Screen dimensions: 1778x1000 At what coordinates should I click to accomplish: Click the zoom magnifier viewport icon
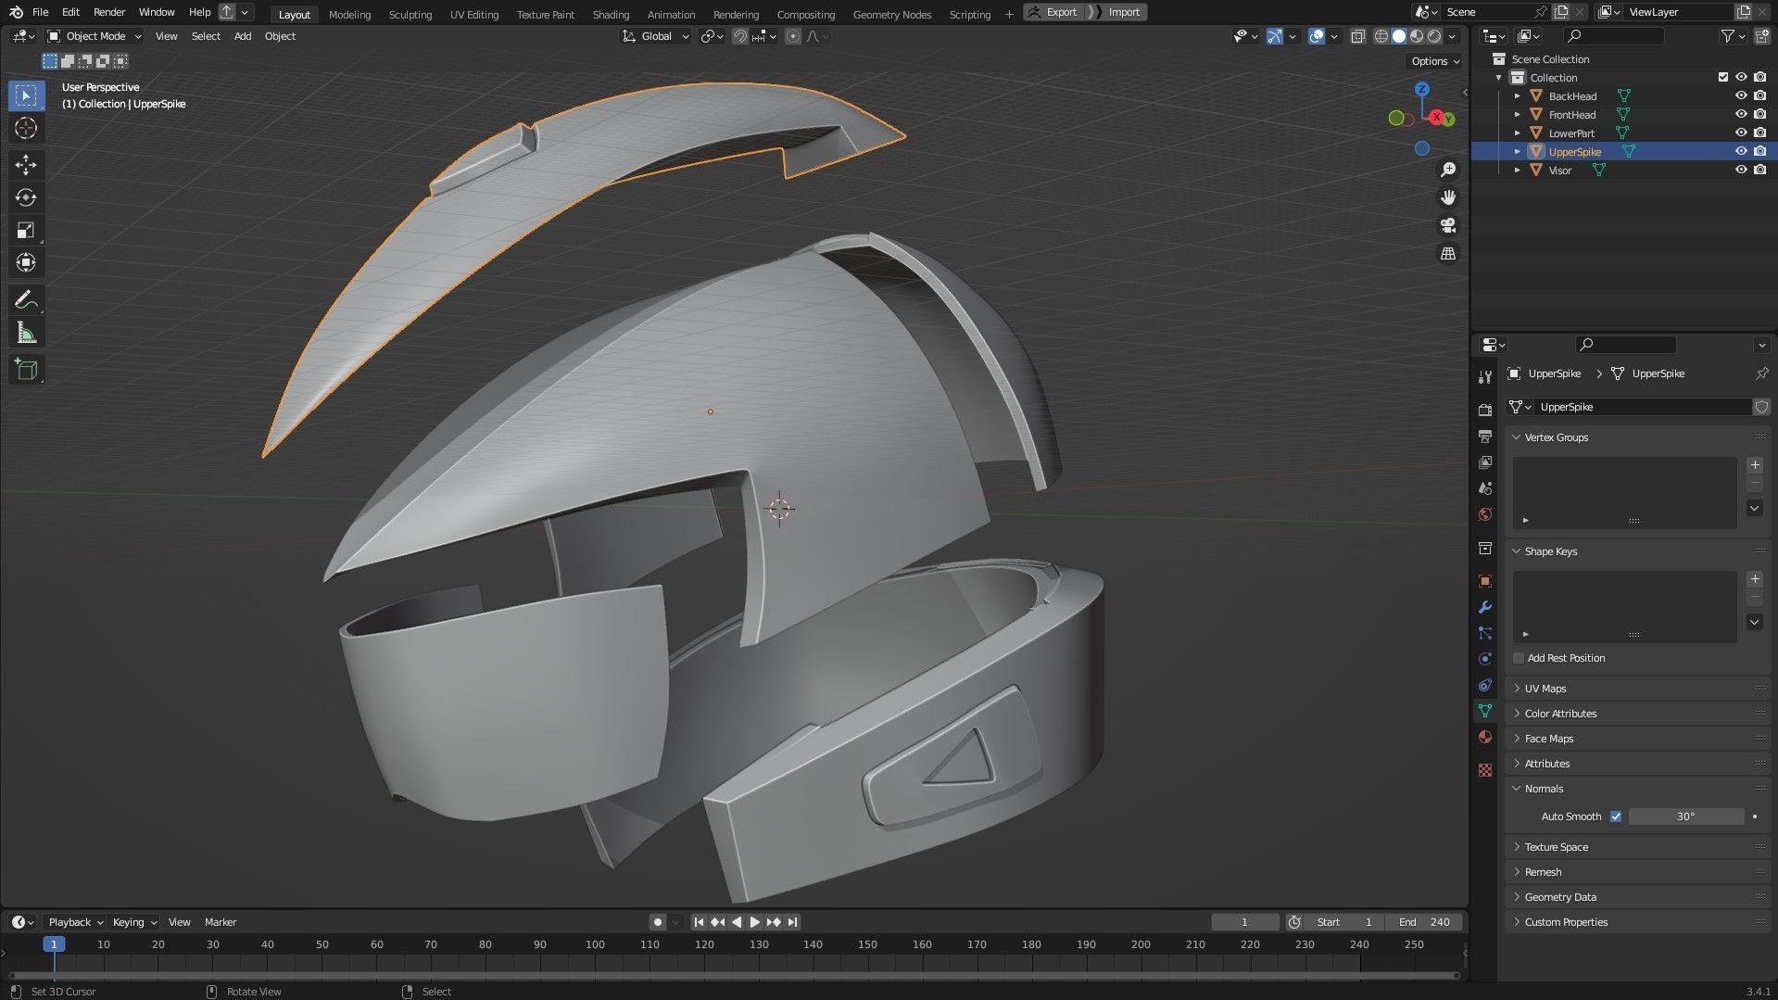point(1448,170)
